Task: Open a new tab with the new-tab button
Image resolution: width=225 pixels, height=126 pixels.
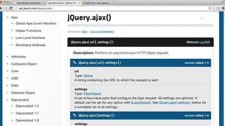Action: (x=120, y=3)
